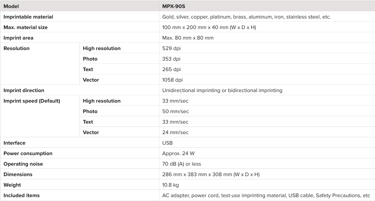Select the Imprint direction row label
The width and height of the screenshot is (375, 201).
point(24,90)
